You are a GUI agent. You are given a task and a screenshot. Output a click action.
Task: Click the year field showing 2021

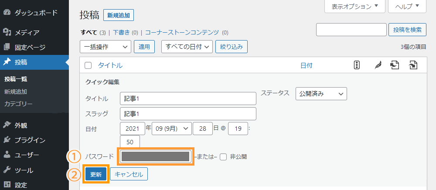click(x=133, y=129)
